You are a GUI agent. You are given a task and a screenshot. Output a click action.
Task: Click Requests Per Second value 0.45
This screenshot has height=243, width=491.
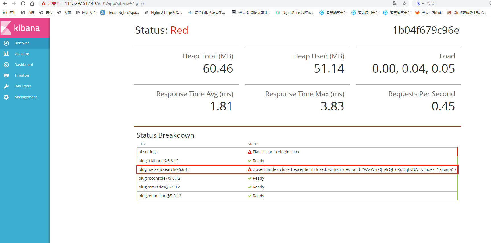tap(443, 106)
